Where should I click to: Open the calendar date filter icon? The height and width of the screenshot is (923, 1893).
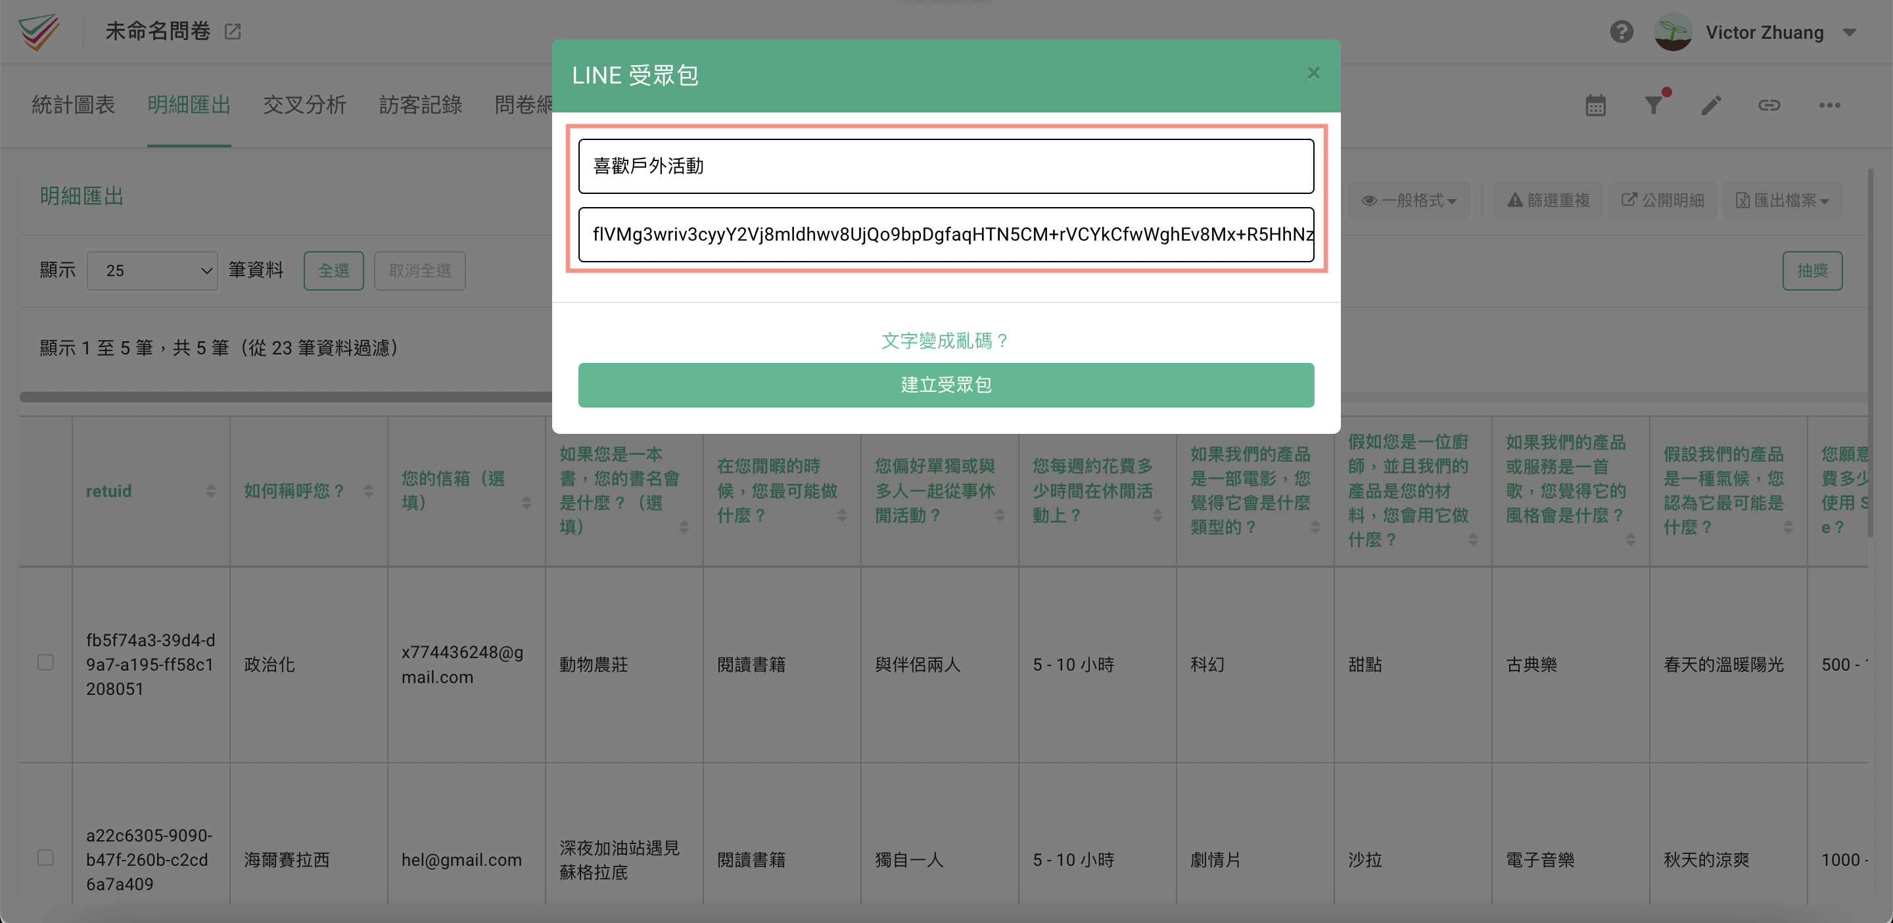click(x=1595, y=105)
